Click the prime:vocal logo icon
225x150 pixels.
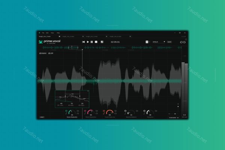click(40, 42)
